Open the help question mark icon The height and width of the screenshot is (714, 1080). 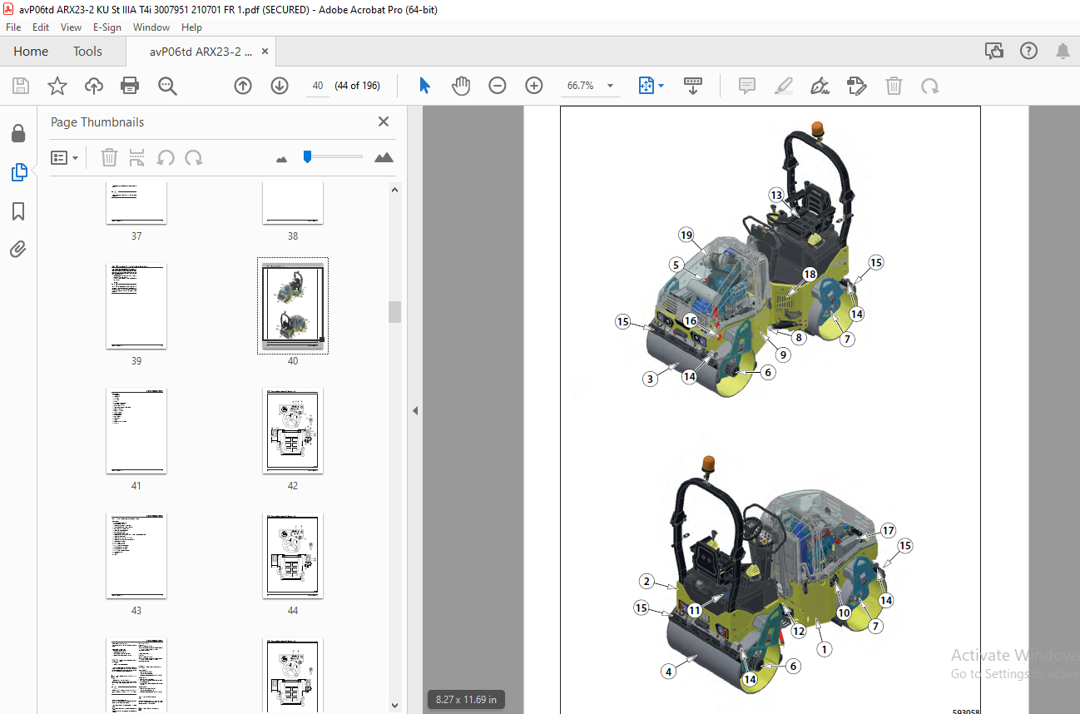point(1029,51)
